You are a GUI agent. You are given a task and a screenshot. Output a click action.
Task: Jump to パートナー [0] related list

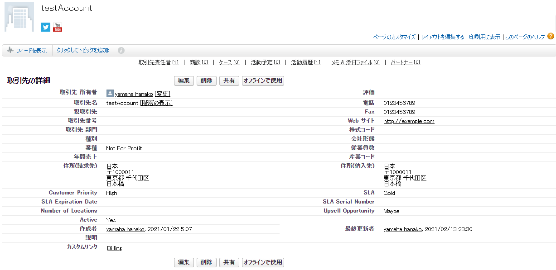point(406,62)
